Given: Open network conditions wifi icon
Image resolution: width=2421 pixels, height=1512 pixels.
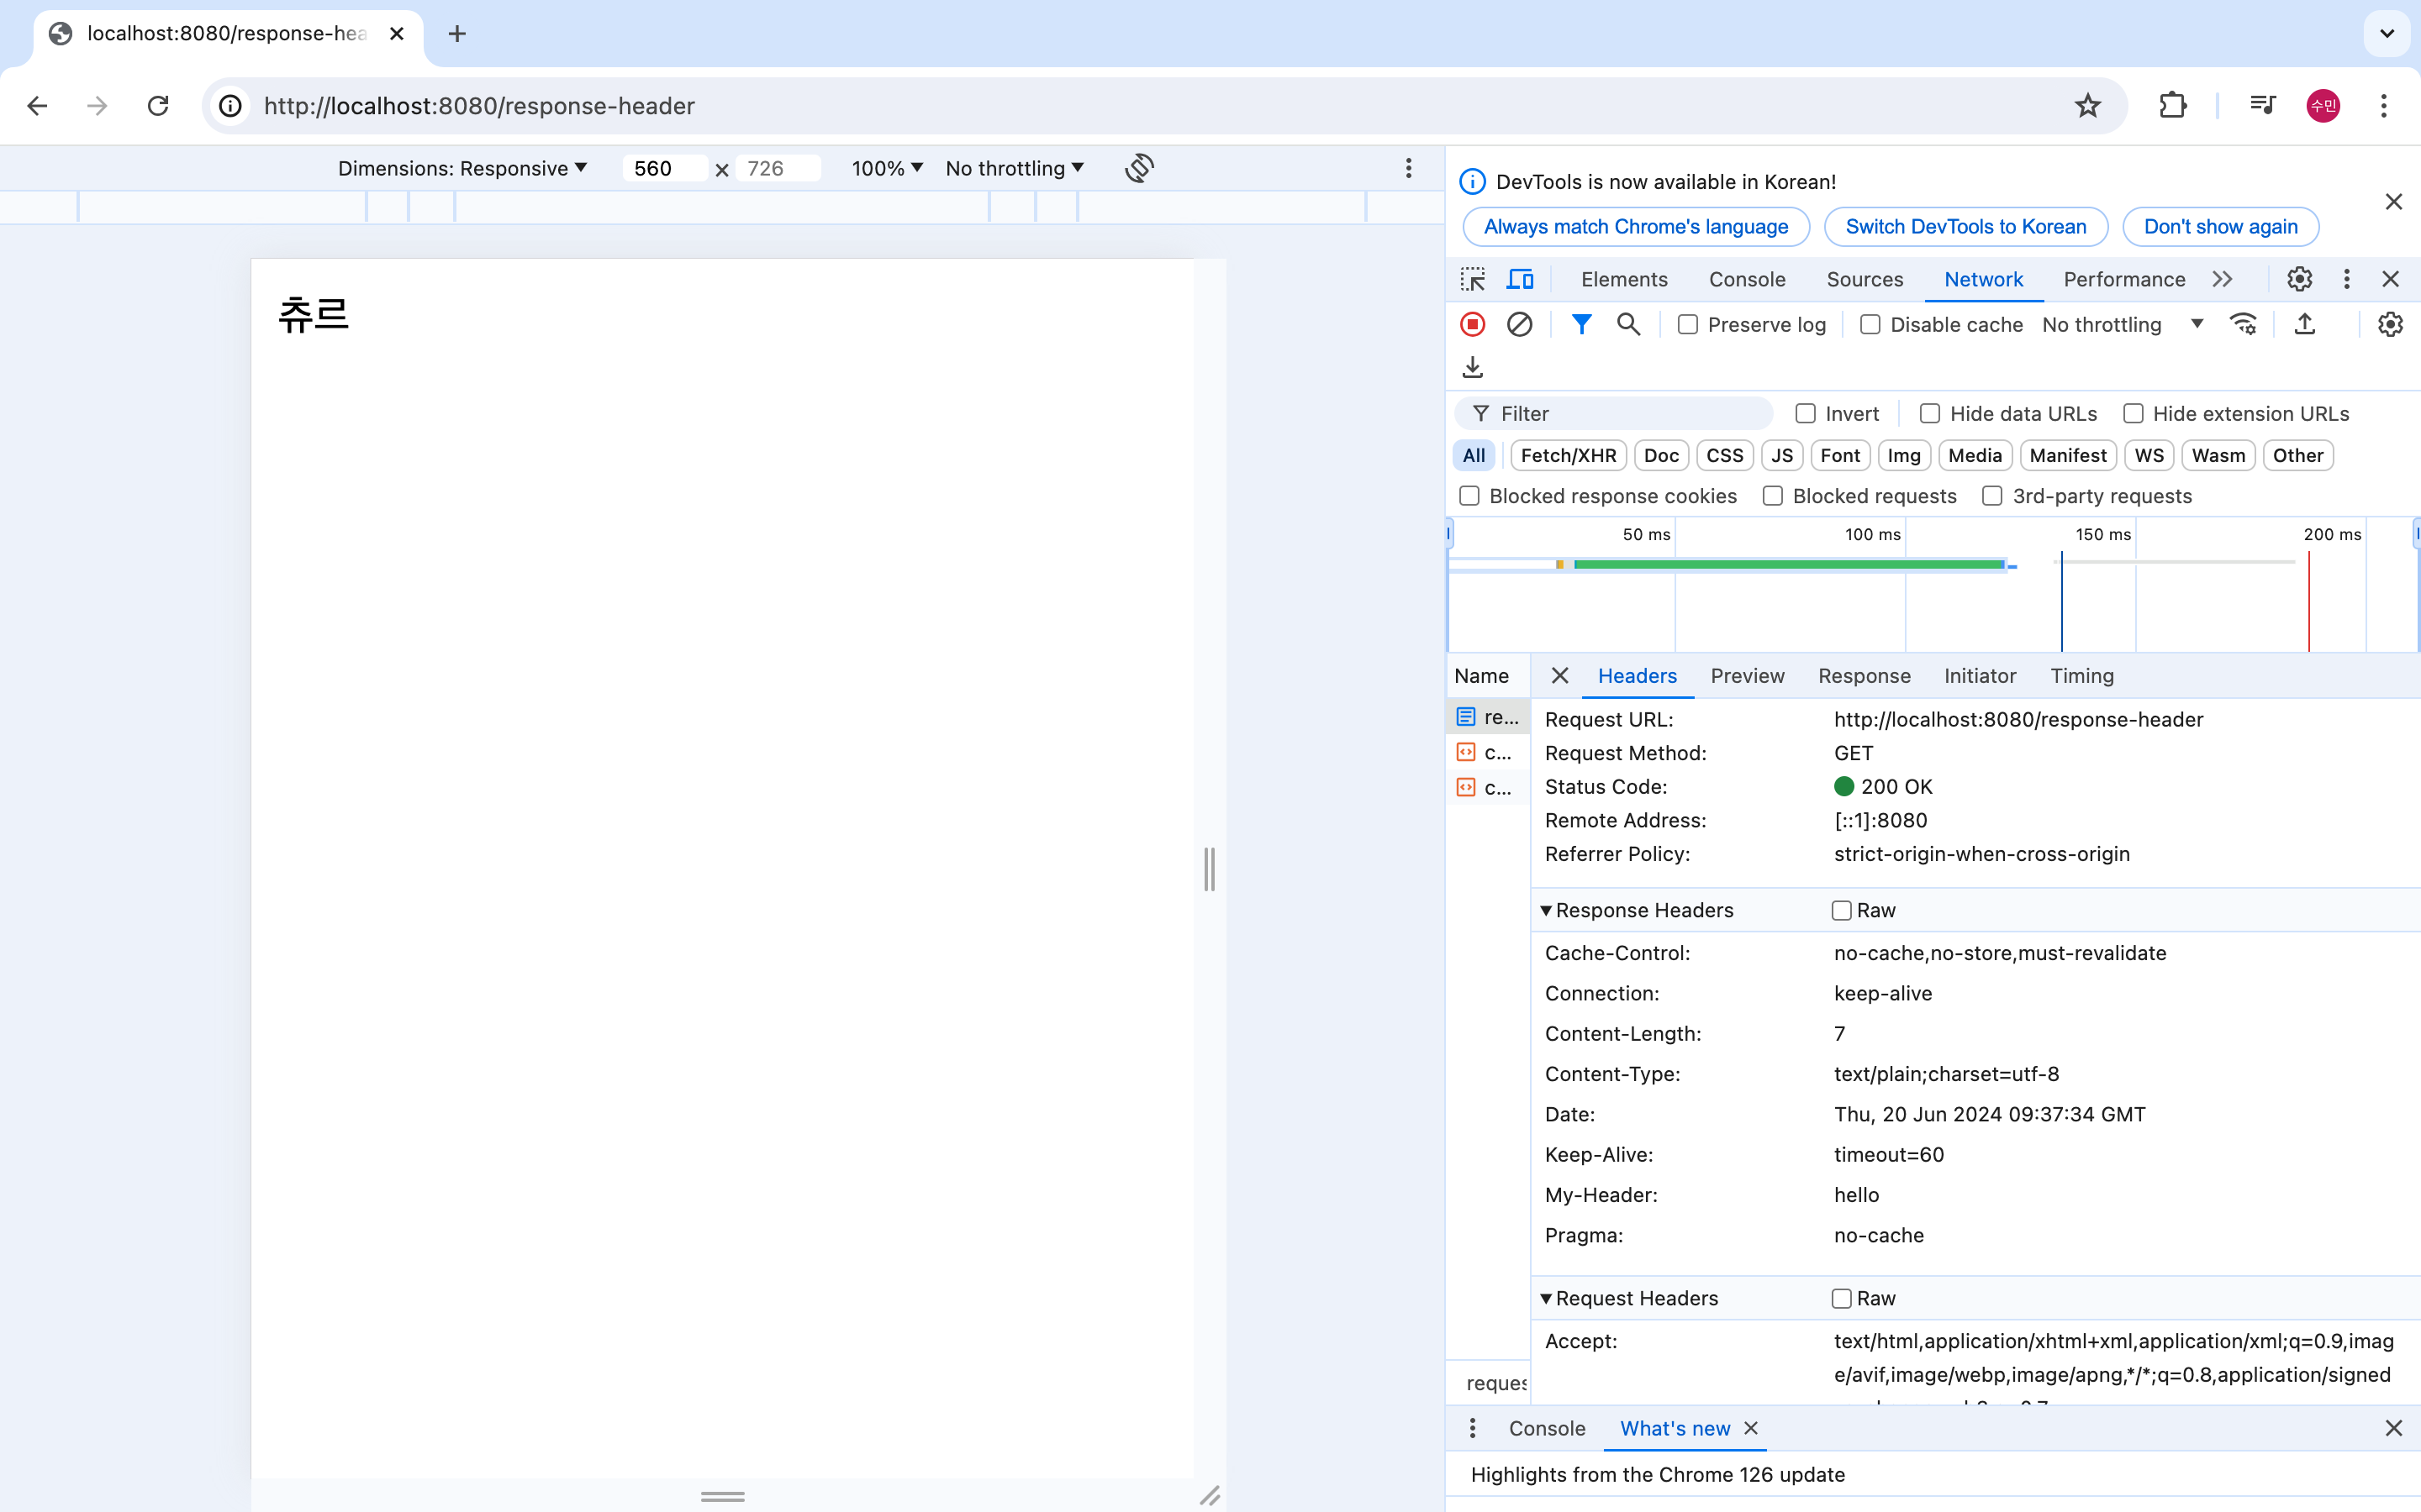Looking at the screenshot, I should pyautogui.click(x=2243, y=324).
